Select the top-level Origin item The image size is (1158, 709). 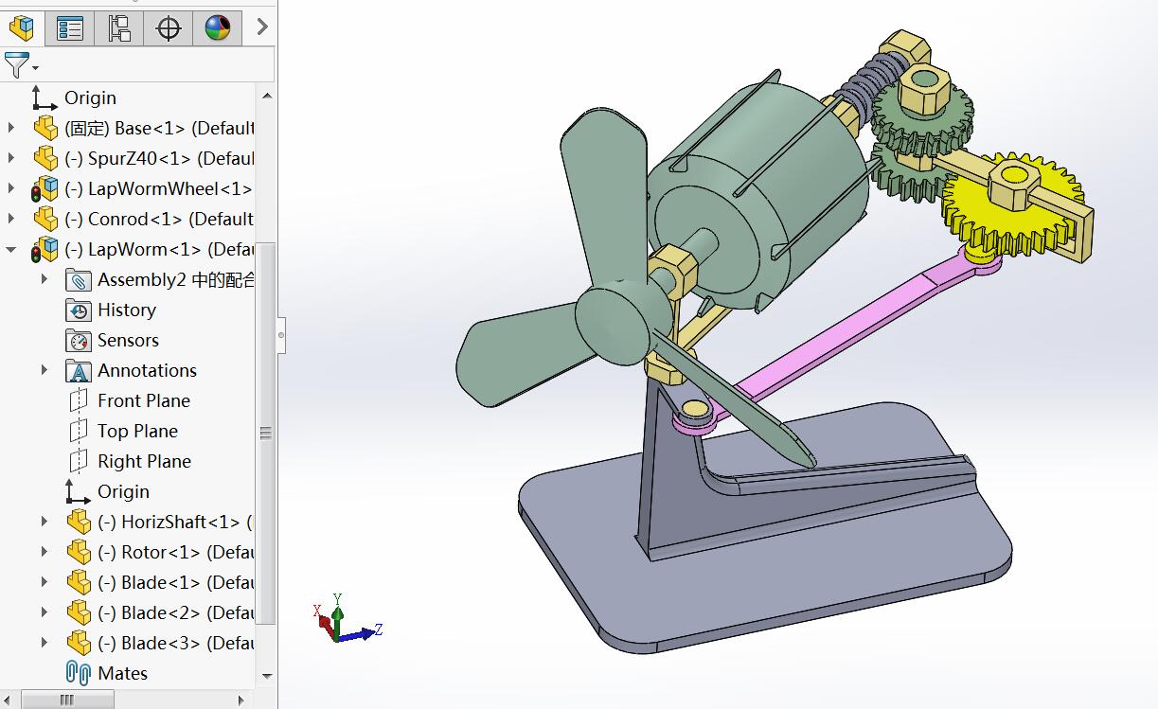[90, 97]
